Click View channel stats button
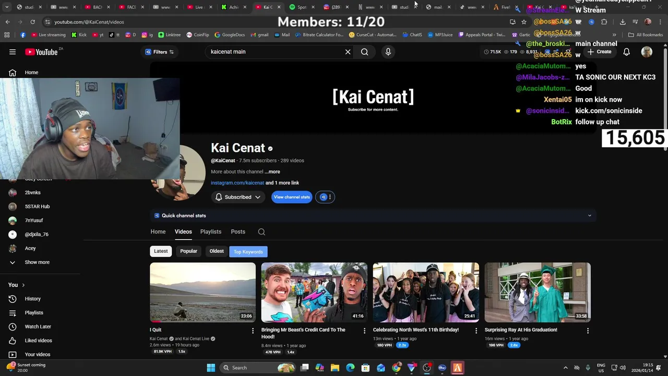The width and height of the screenshot is (668, 376). click(x=292, y=197)
